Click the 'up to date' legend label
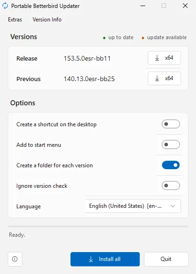 pyautogui.click(x=121, y=37)
